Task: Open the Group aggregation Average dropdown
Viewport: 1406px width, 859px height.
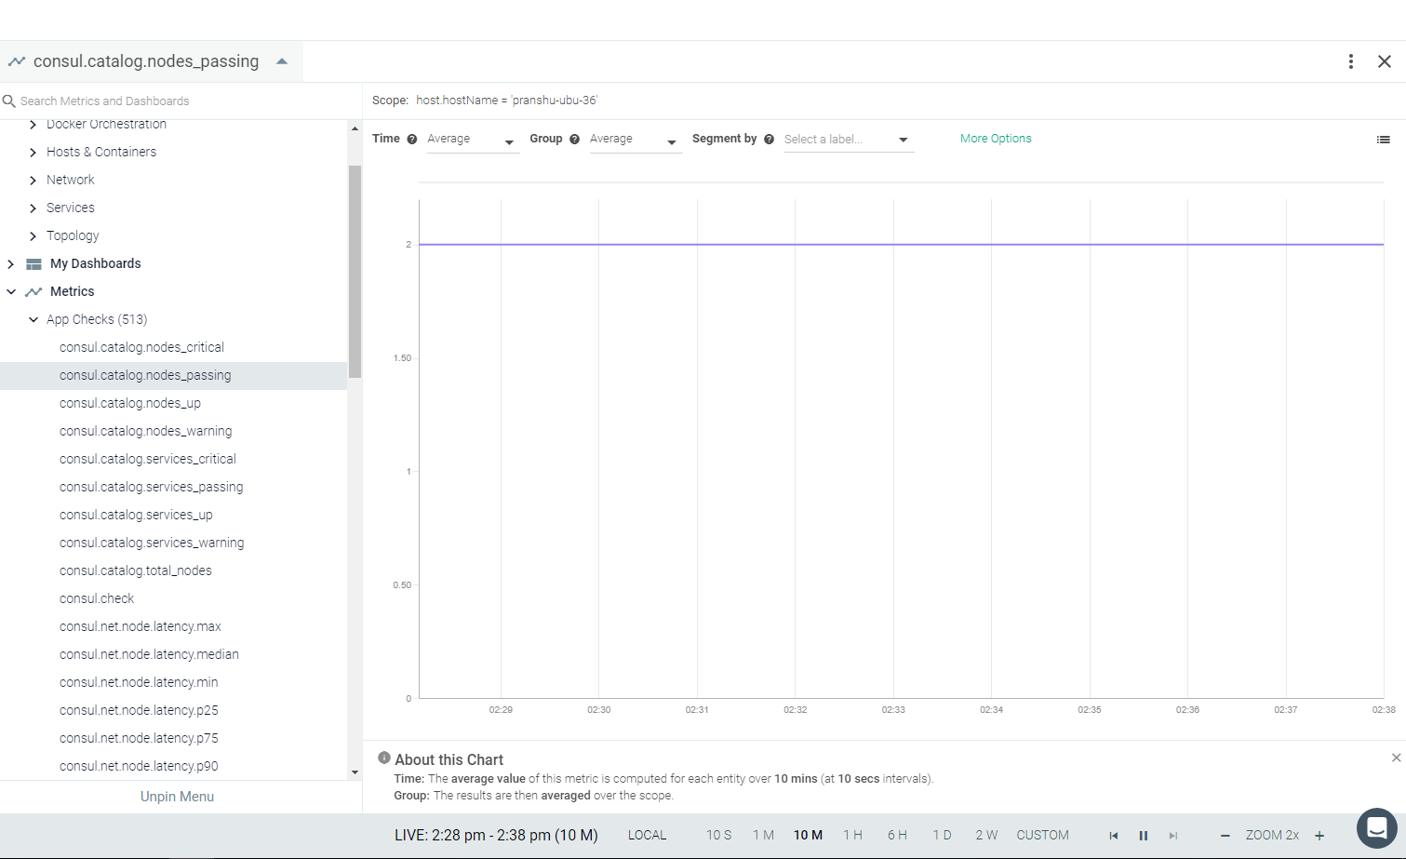Action: click(635, 140)
